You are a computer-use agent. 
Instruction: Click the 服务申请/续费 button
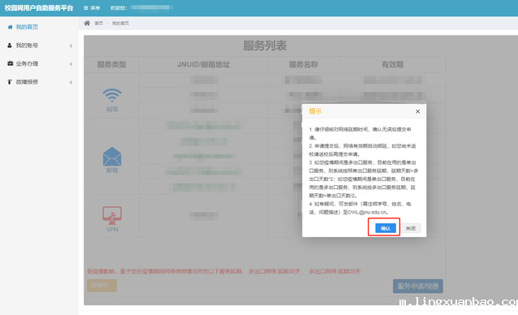click(x=418, y=286)
